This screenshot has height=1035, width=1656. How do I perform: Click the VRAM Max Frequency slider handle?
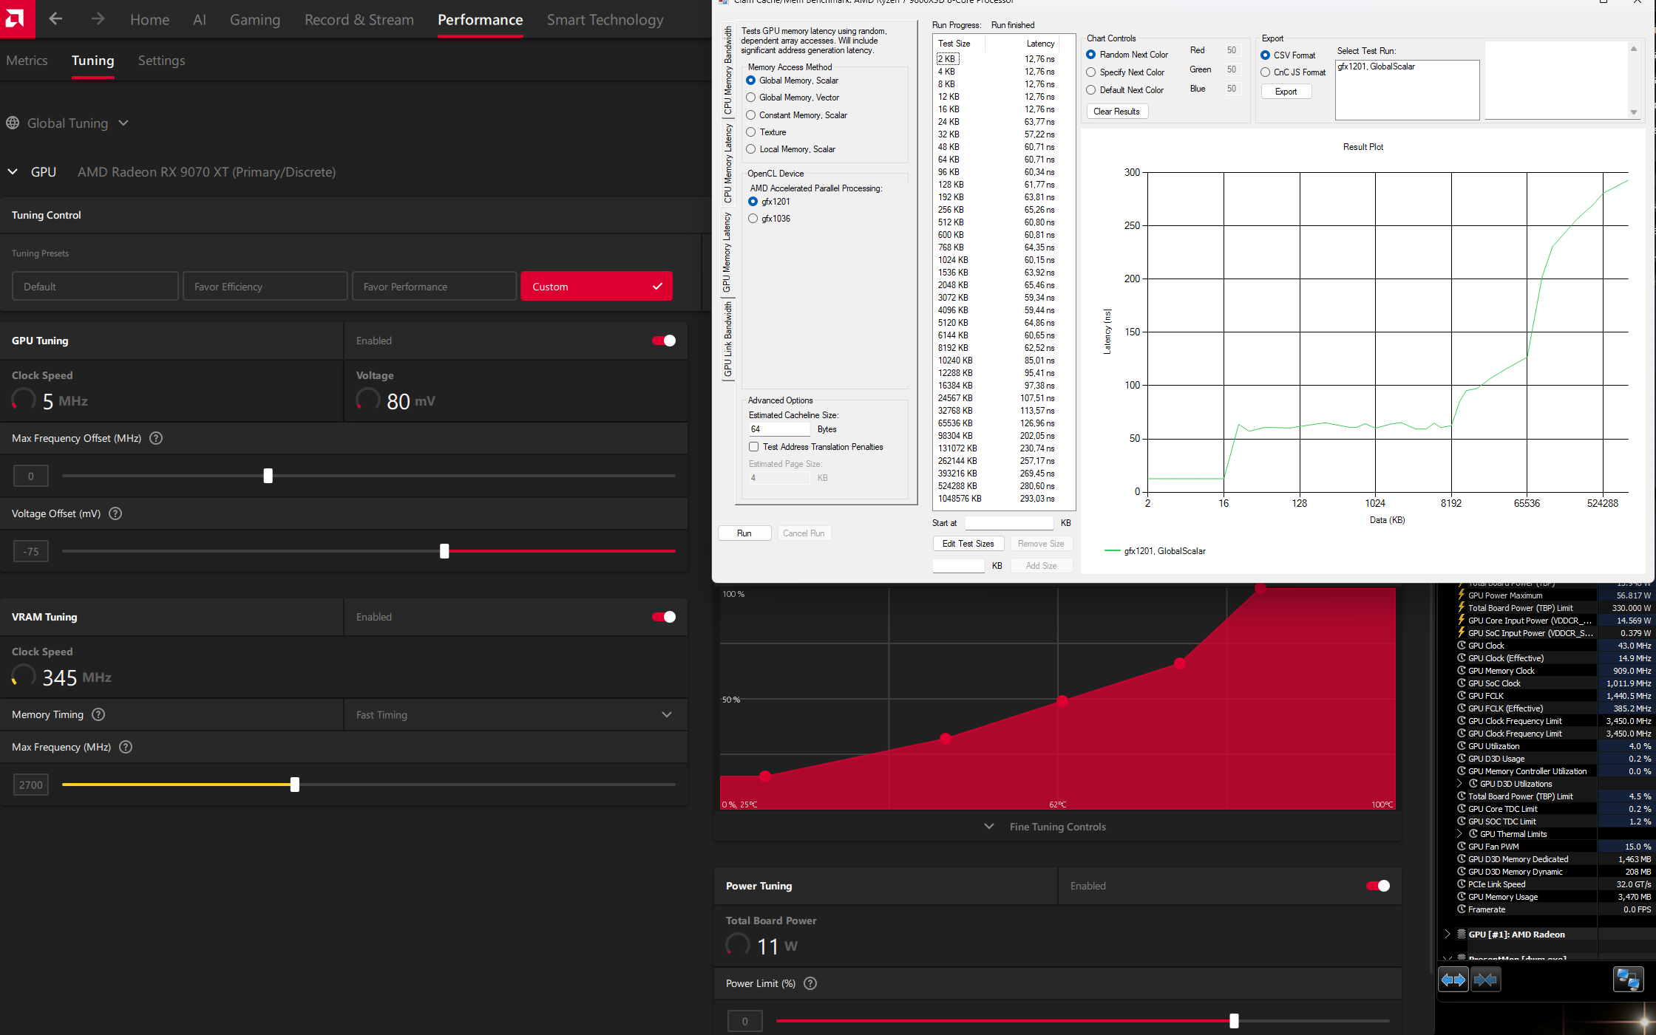[x=295, y=785]
